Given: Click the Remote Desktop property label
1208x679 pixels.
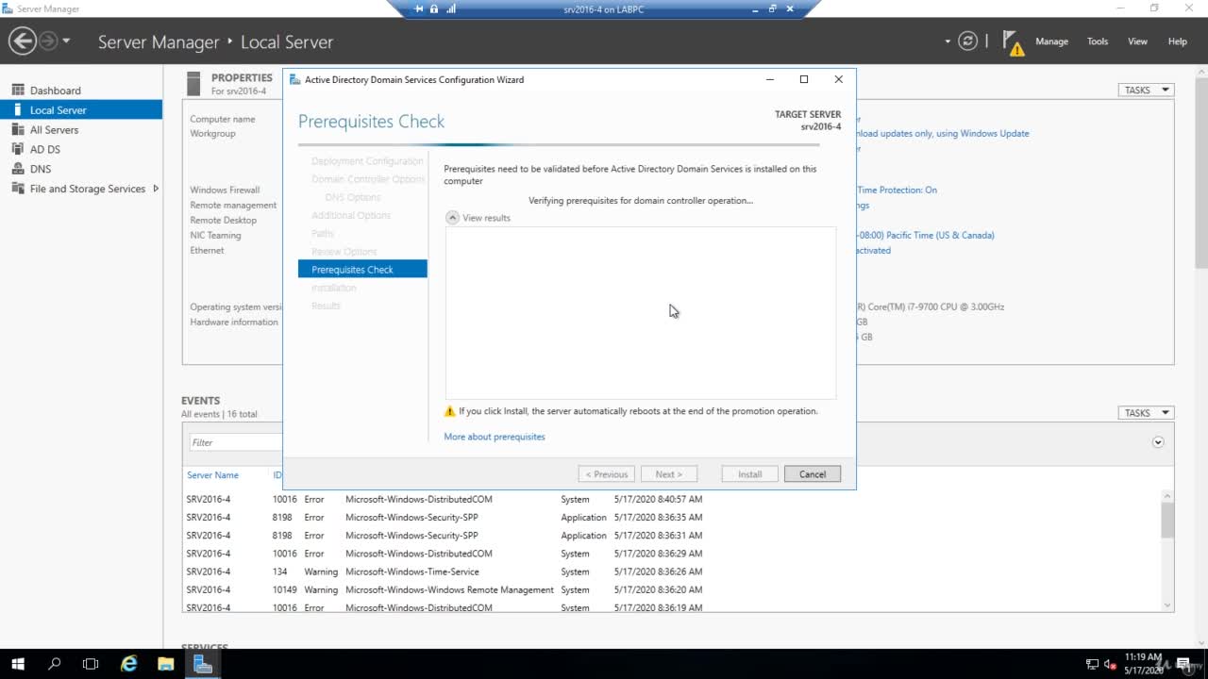Looking at the screenshot, I should [x=223, y=220].
